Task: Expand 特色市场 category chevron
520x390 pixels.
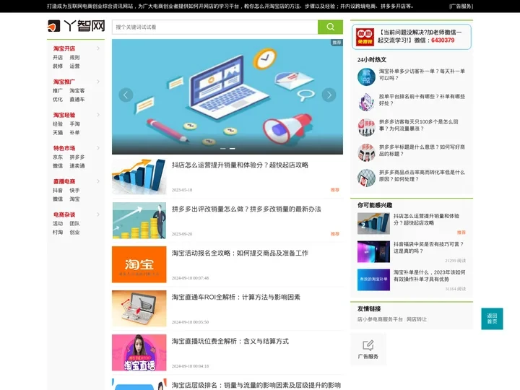Action: [98, 148]
